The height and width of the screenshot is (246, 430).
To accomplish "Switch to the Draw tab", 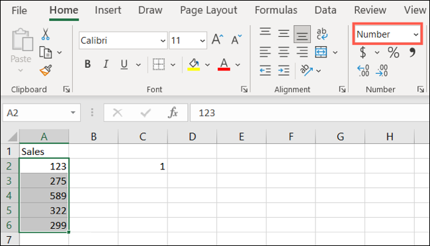I will (x=150, y=11).
